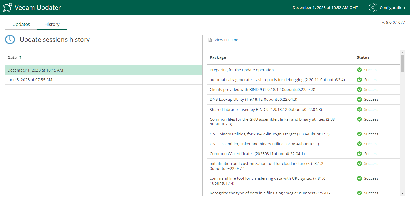Click success checkmark for Shared Libraries used by BIND 9
The width and height of the screenshot is (410, 201).
(x=359, y=110)
